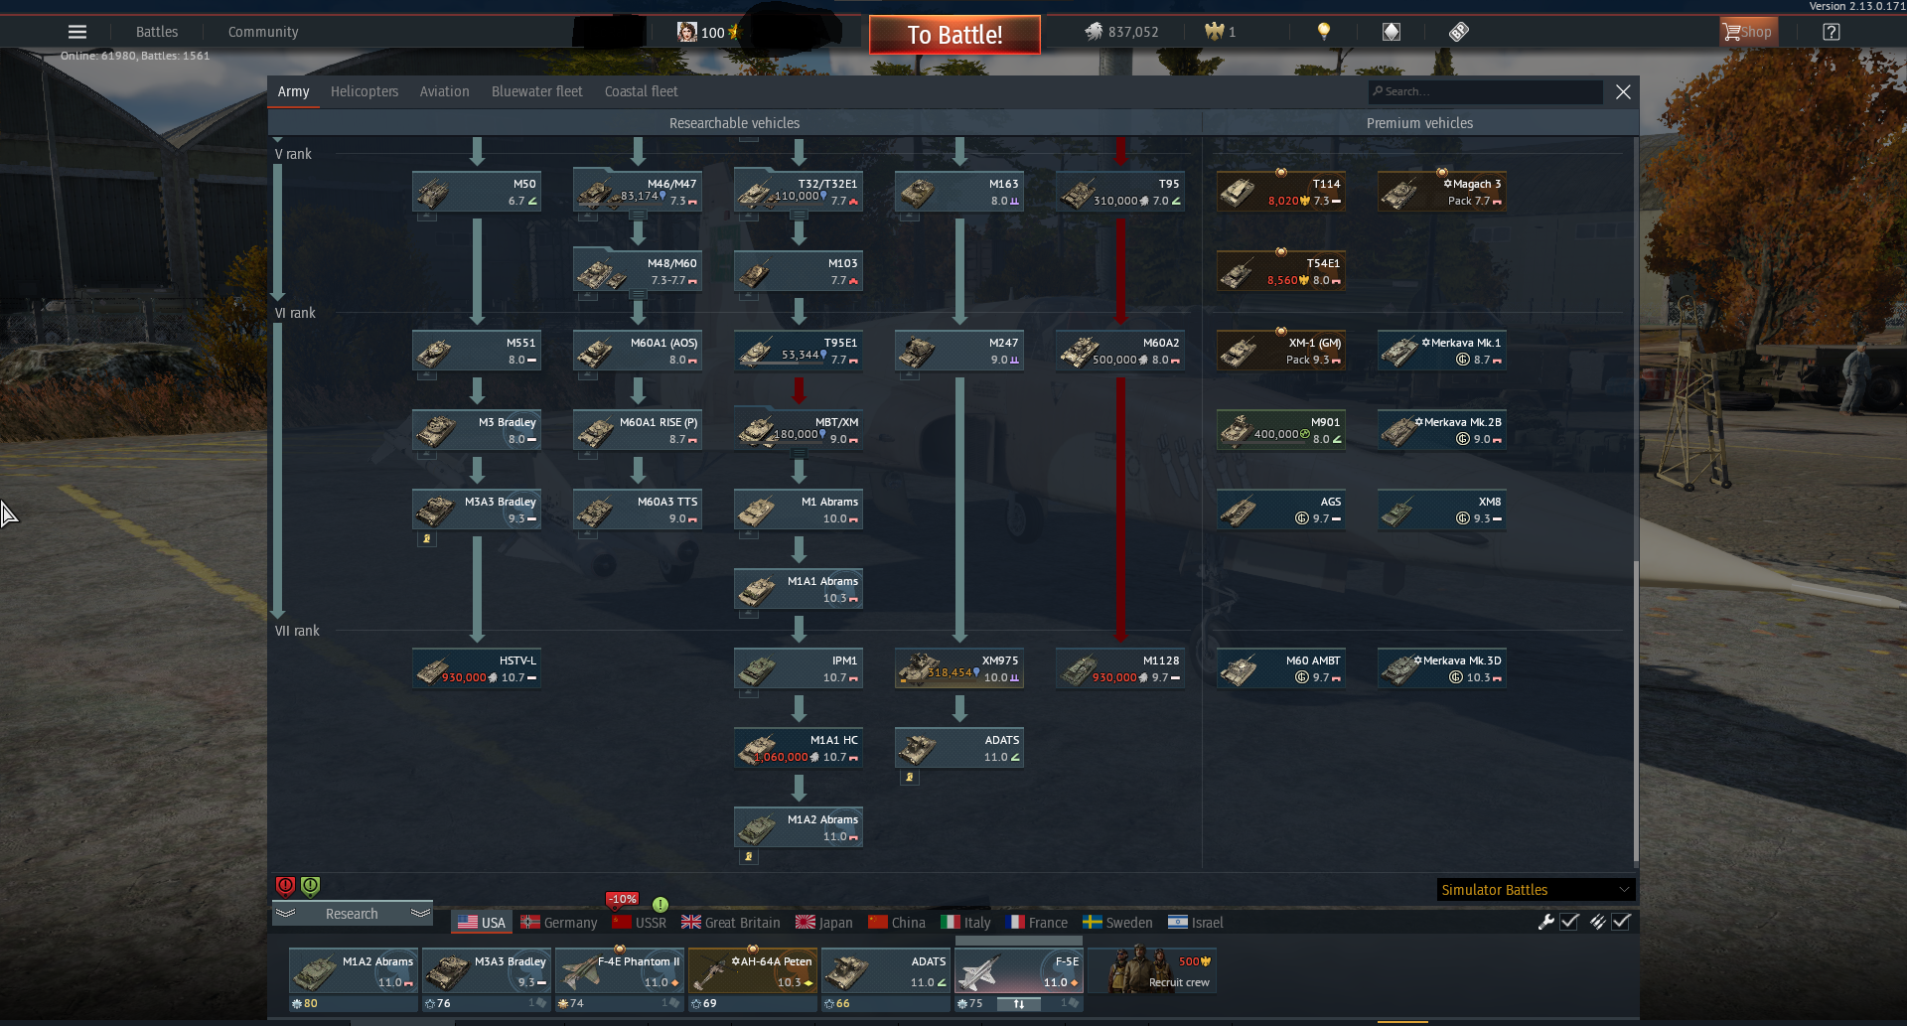Open the question mark help icon
Screen dimensions: 1907x1026
point(1832,32)
